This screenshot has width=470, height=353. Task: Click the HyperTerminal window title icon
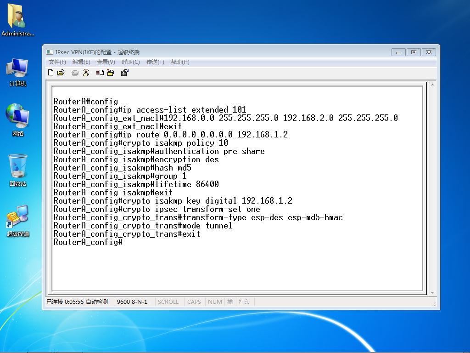coord(50,52)
